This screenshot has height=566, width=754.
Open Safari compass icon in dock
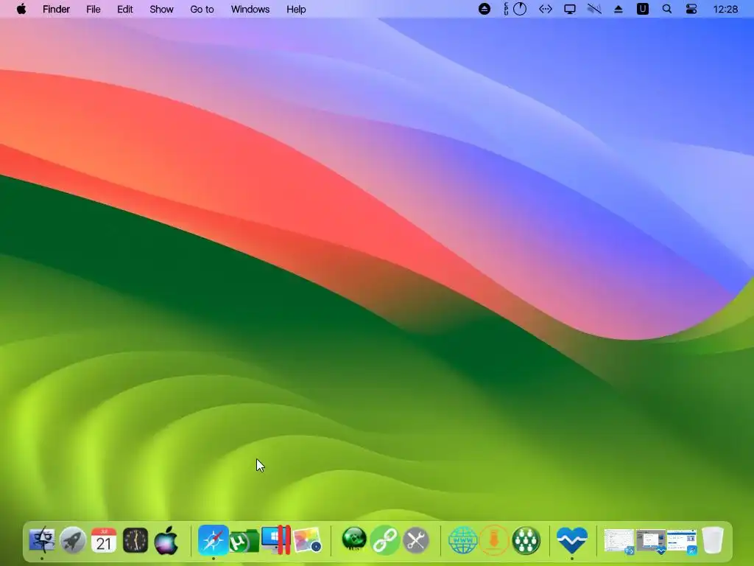(213, 539)
